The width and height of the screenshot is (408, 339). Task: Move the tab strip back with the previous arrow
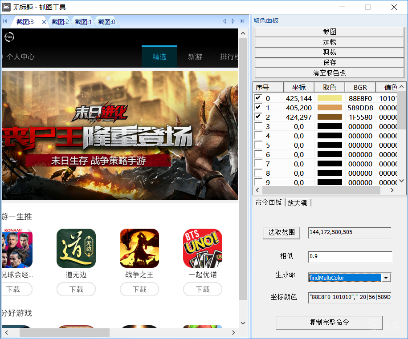click(224, 21)
